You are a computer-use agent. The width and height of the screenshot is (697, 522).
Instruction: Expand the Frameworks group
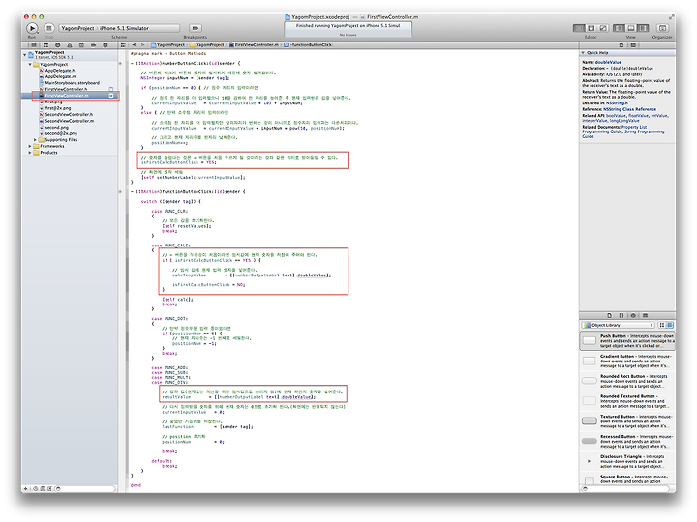click(30, 146)
